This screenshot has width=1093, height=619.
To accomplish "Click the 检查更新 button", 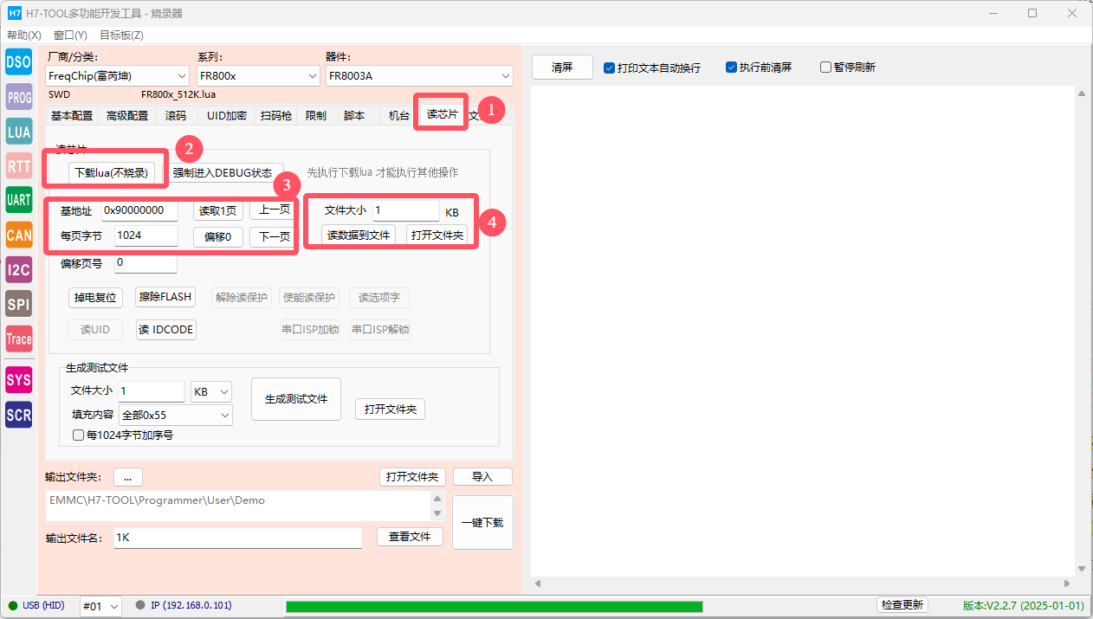I will [902, 605].
